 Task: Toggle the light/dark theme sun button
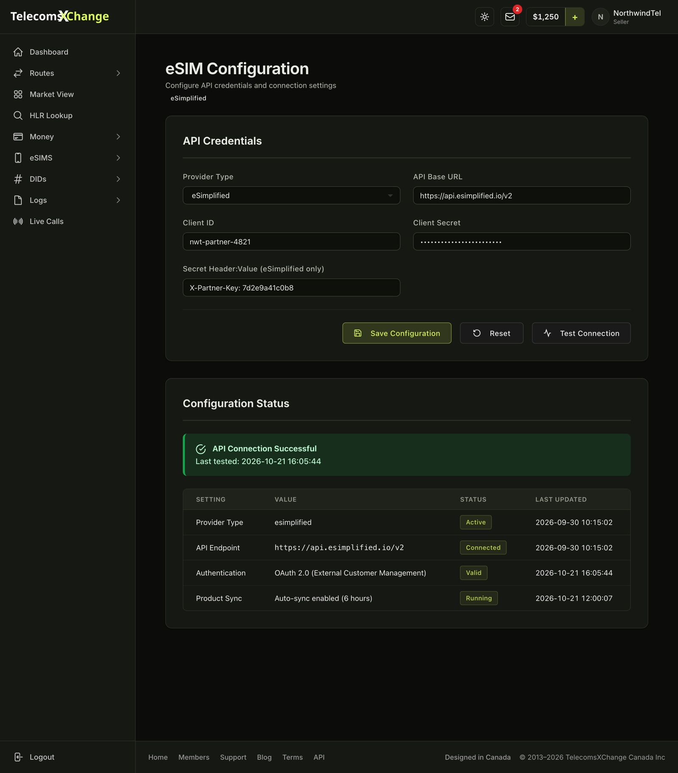484,17
